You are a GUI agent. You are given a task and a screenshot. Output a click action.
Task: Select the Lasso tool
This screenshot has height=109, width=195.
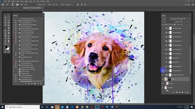5,20
